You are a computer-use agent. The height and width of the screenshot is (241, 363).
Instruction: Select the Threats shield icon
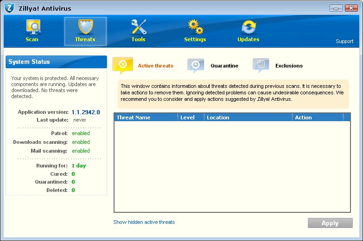coord(85,27)
